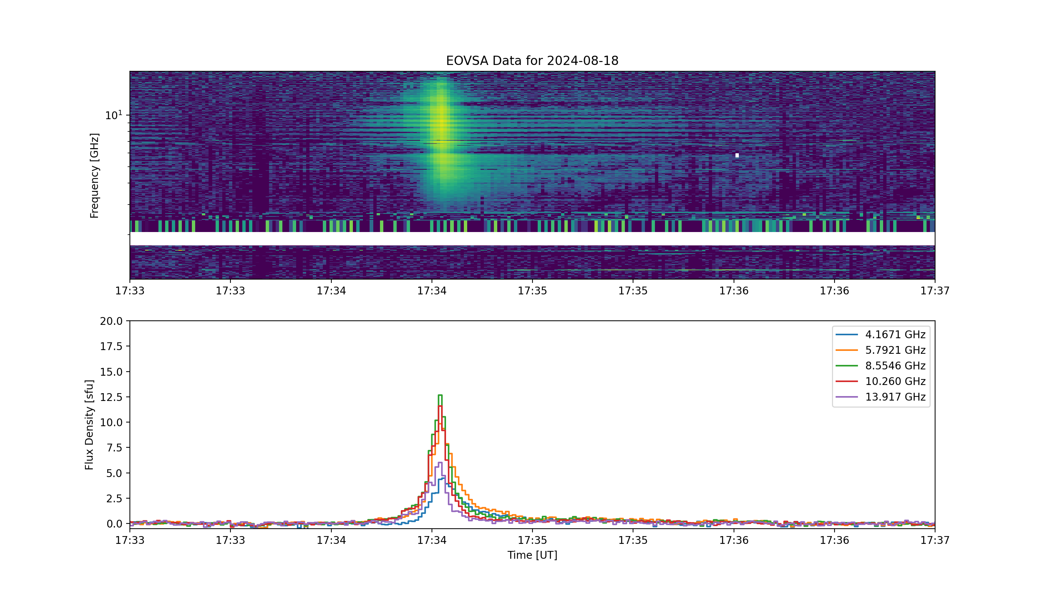Click the '5.7921 GHz' legend text

pyautogui.click(x=895, y=350)
